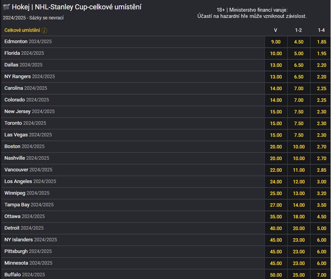Choose Vancouver winner odds 22.00
The width and height of the screenshot is (331, 279).
(x=276, y=170)
